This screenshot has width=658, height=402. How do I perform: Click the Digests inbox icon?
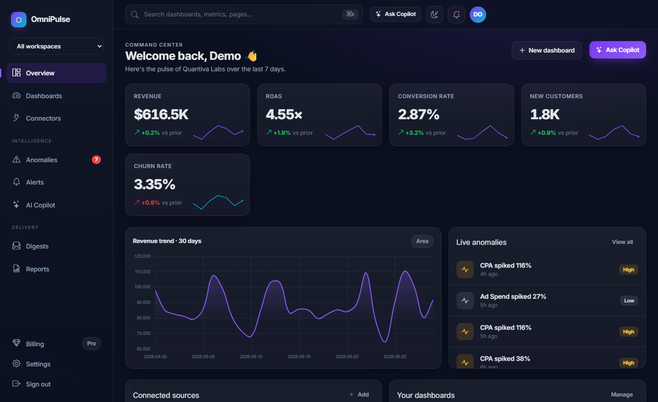click(x=16, y=246)
